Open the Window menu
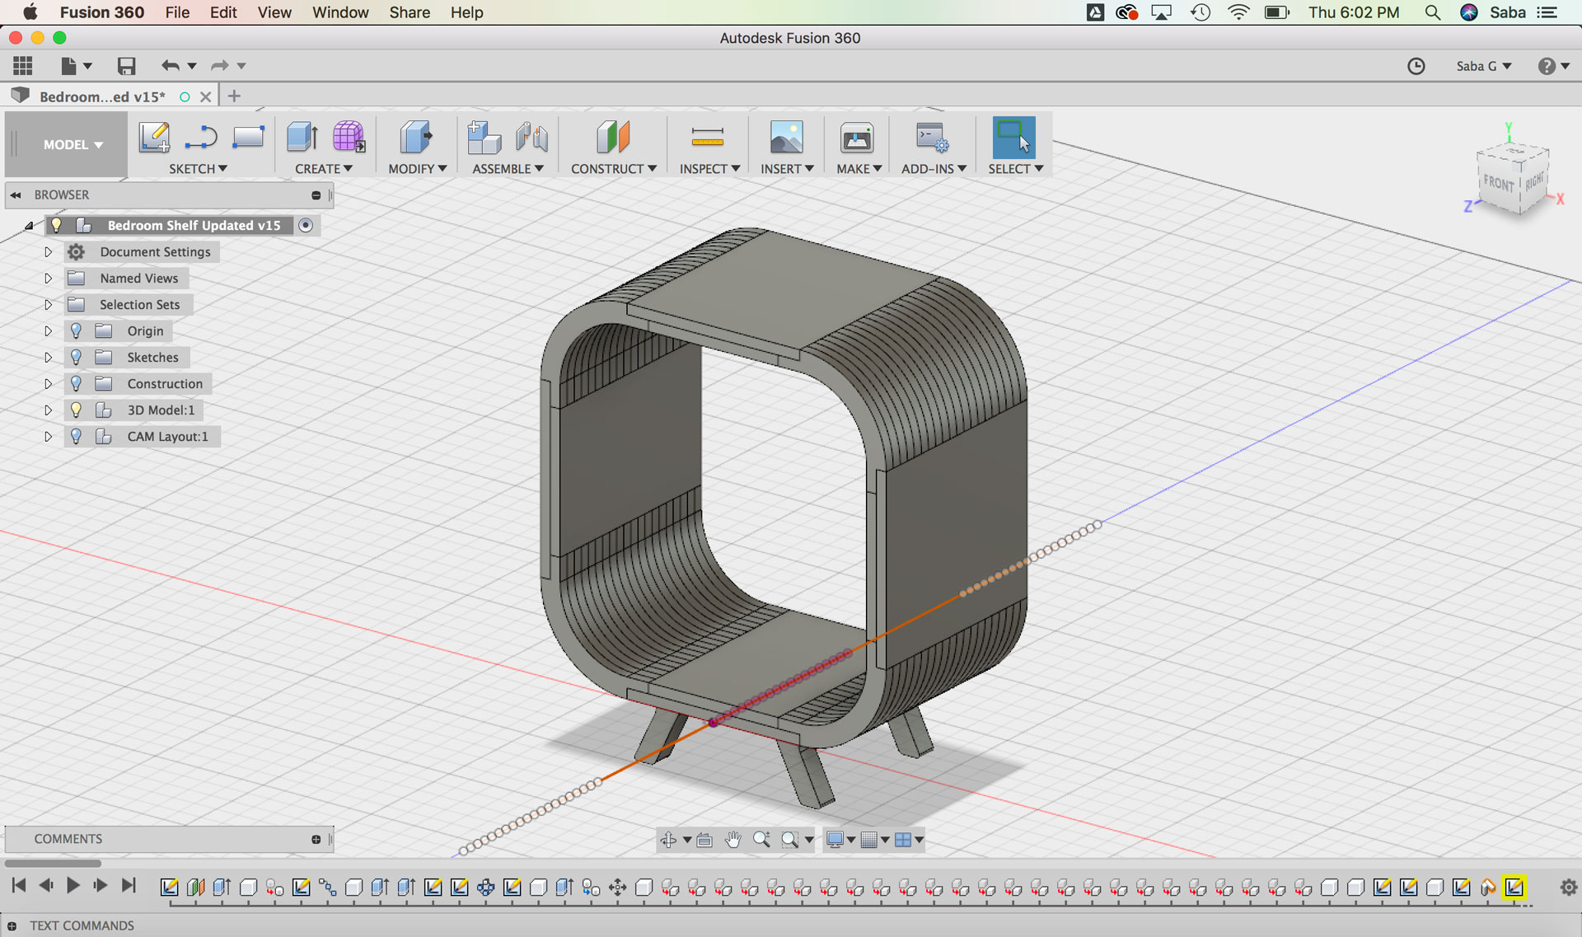This screenshot has width=1582, height=937. [x=339, y=12]
